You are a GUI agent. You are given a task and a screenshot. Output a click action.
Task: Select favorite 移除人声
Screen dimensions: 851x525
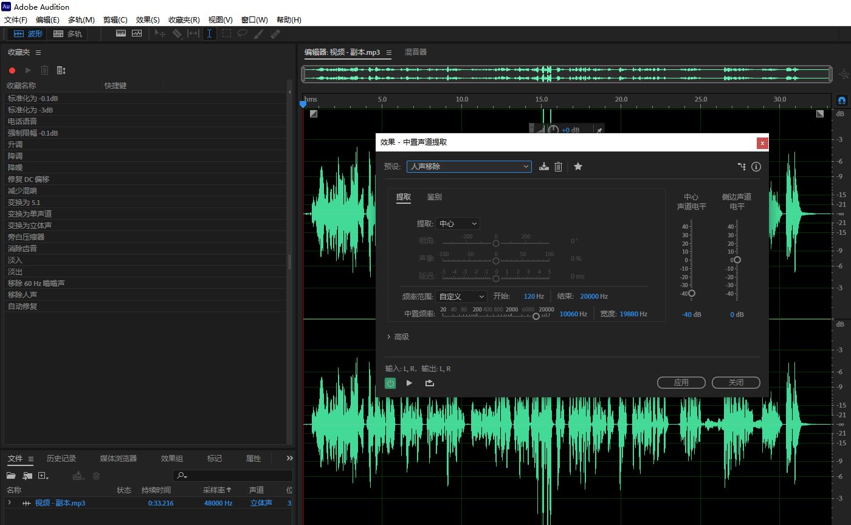(x=145, y=294)
